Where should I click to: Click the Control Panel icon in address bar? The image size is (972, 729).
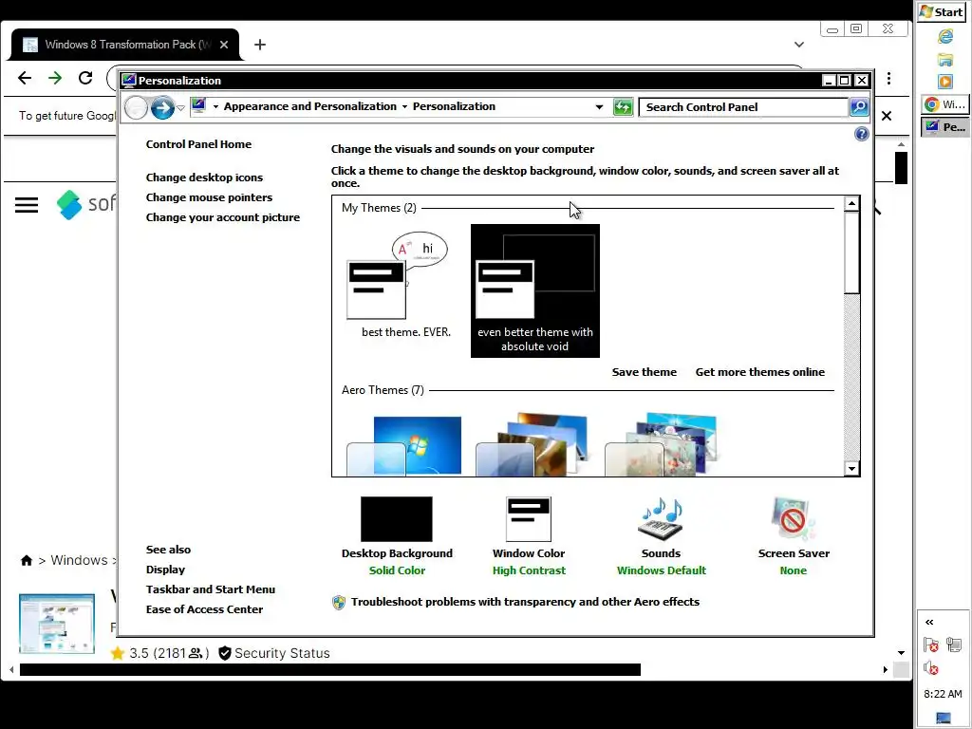198,106
